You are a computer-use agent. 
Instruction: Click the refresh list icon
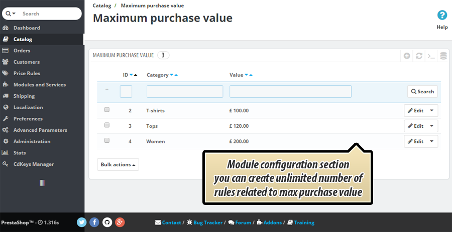(419, 56)
